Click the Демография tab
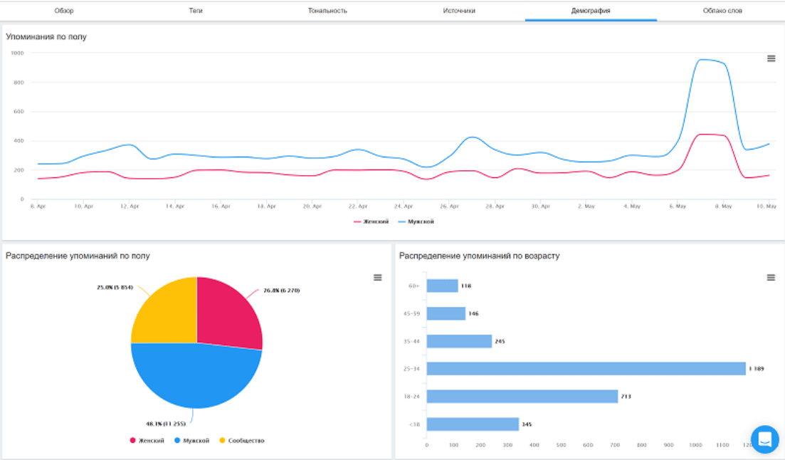The height and width of the screenshot is (460, 785). click(591, 11)
